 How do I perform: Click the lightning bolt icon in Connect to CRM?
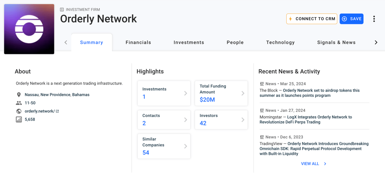click(x=291, y=19)
